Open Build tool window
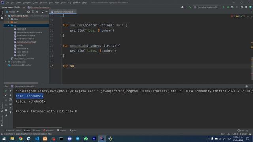The height and width of the screenshot is (142, 253). pos(73,131)
